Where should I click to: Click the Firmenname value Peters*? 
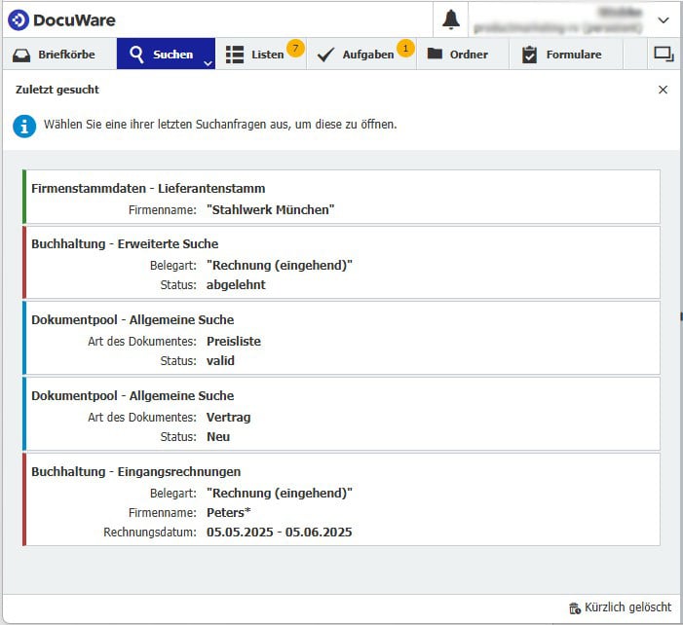pos(229,512)
